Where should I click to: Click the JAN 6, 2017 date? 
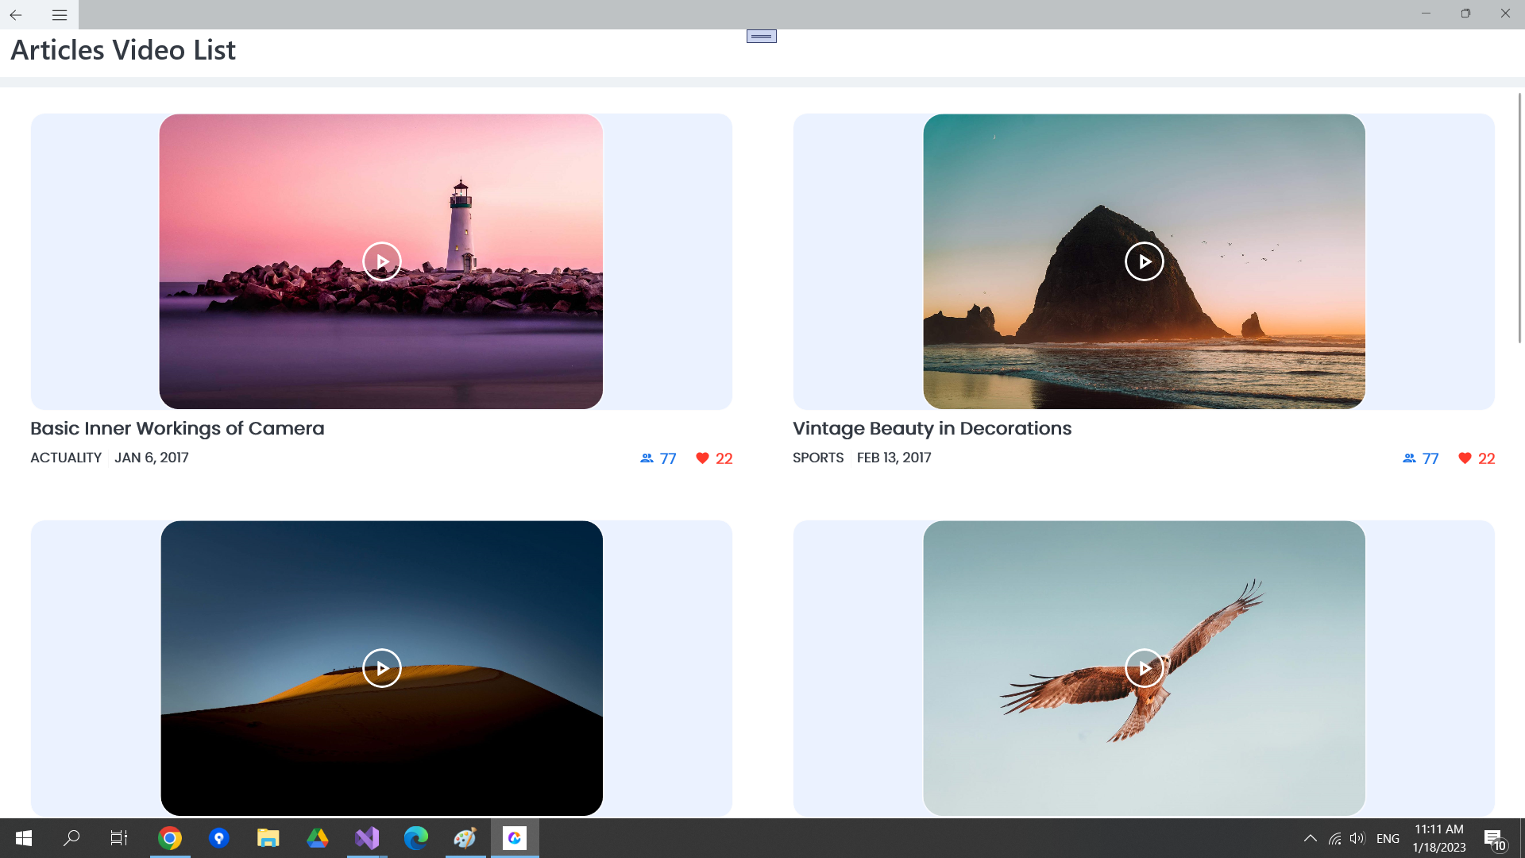tap(152, 458)
